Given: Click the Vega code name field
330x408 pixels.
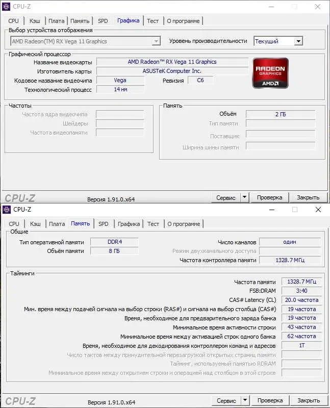Looking at the screenshot, I should [x=120, y=81].
